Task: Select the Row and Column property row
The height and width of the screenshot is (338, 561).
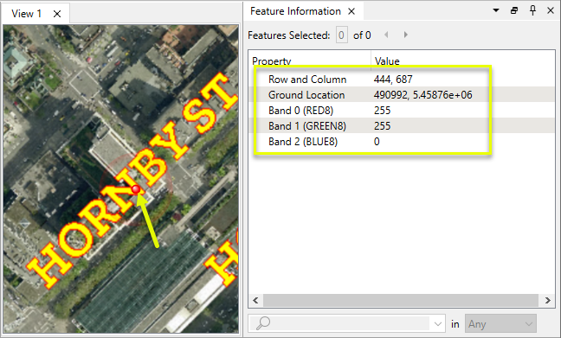Action: click(x=401, y=80)
